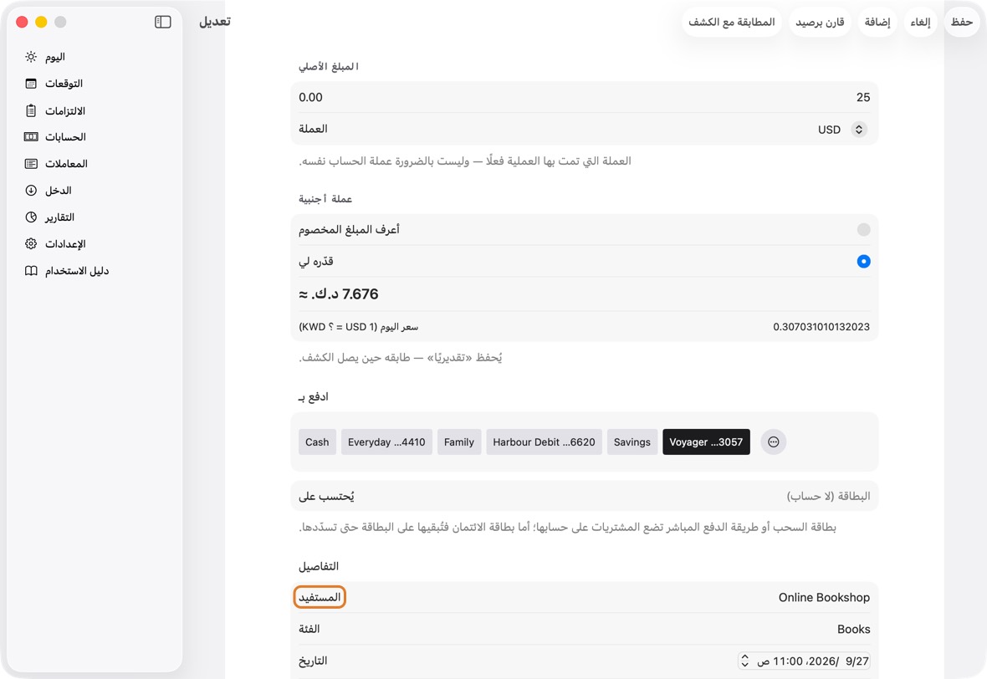Choose the Voyager ...3057 account
The image size is (987, 679).
[706, 442]
